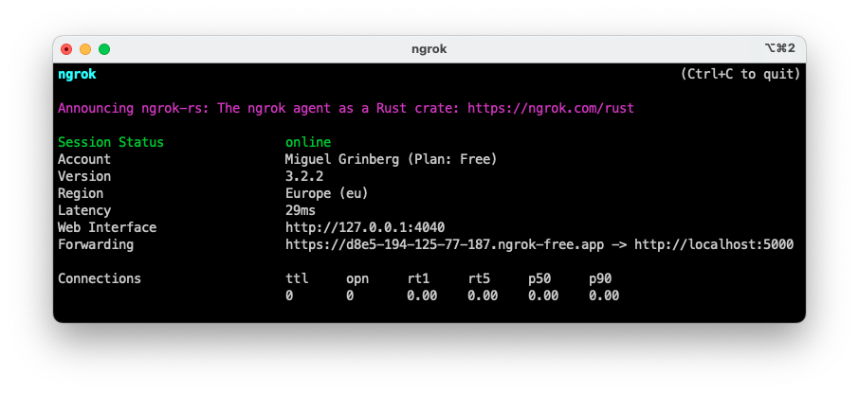Click the 0.00 value under p50
Image resolution: width=859 pixels, height=393 pixels.
pyautogui.click(x=543, y=296)
